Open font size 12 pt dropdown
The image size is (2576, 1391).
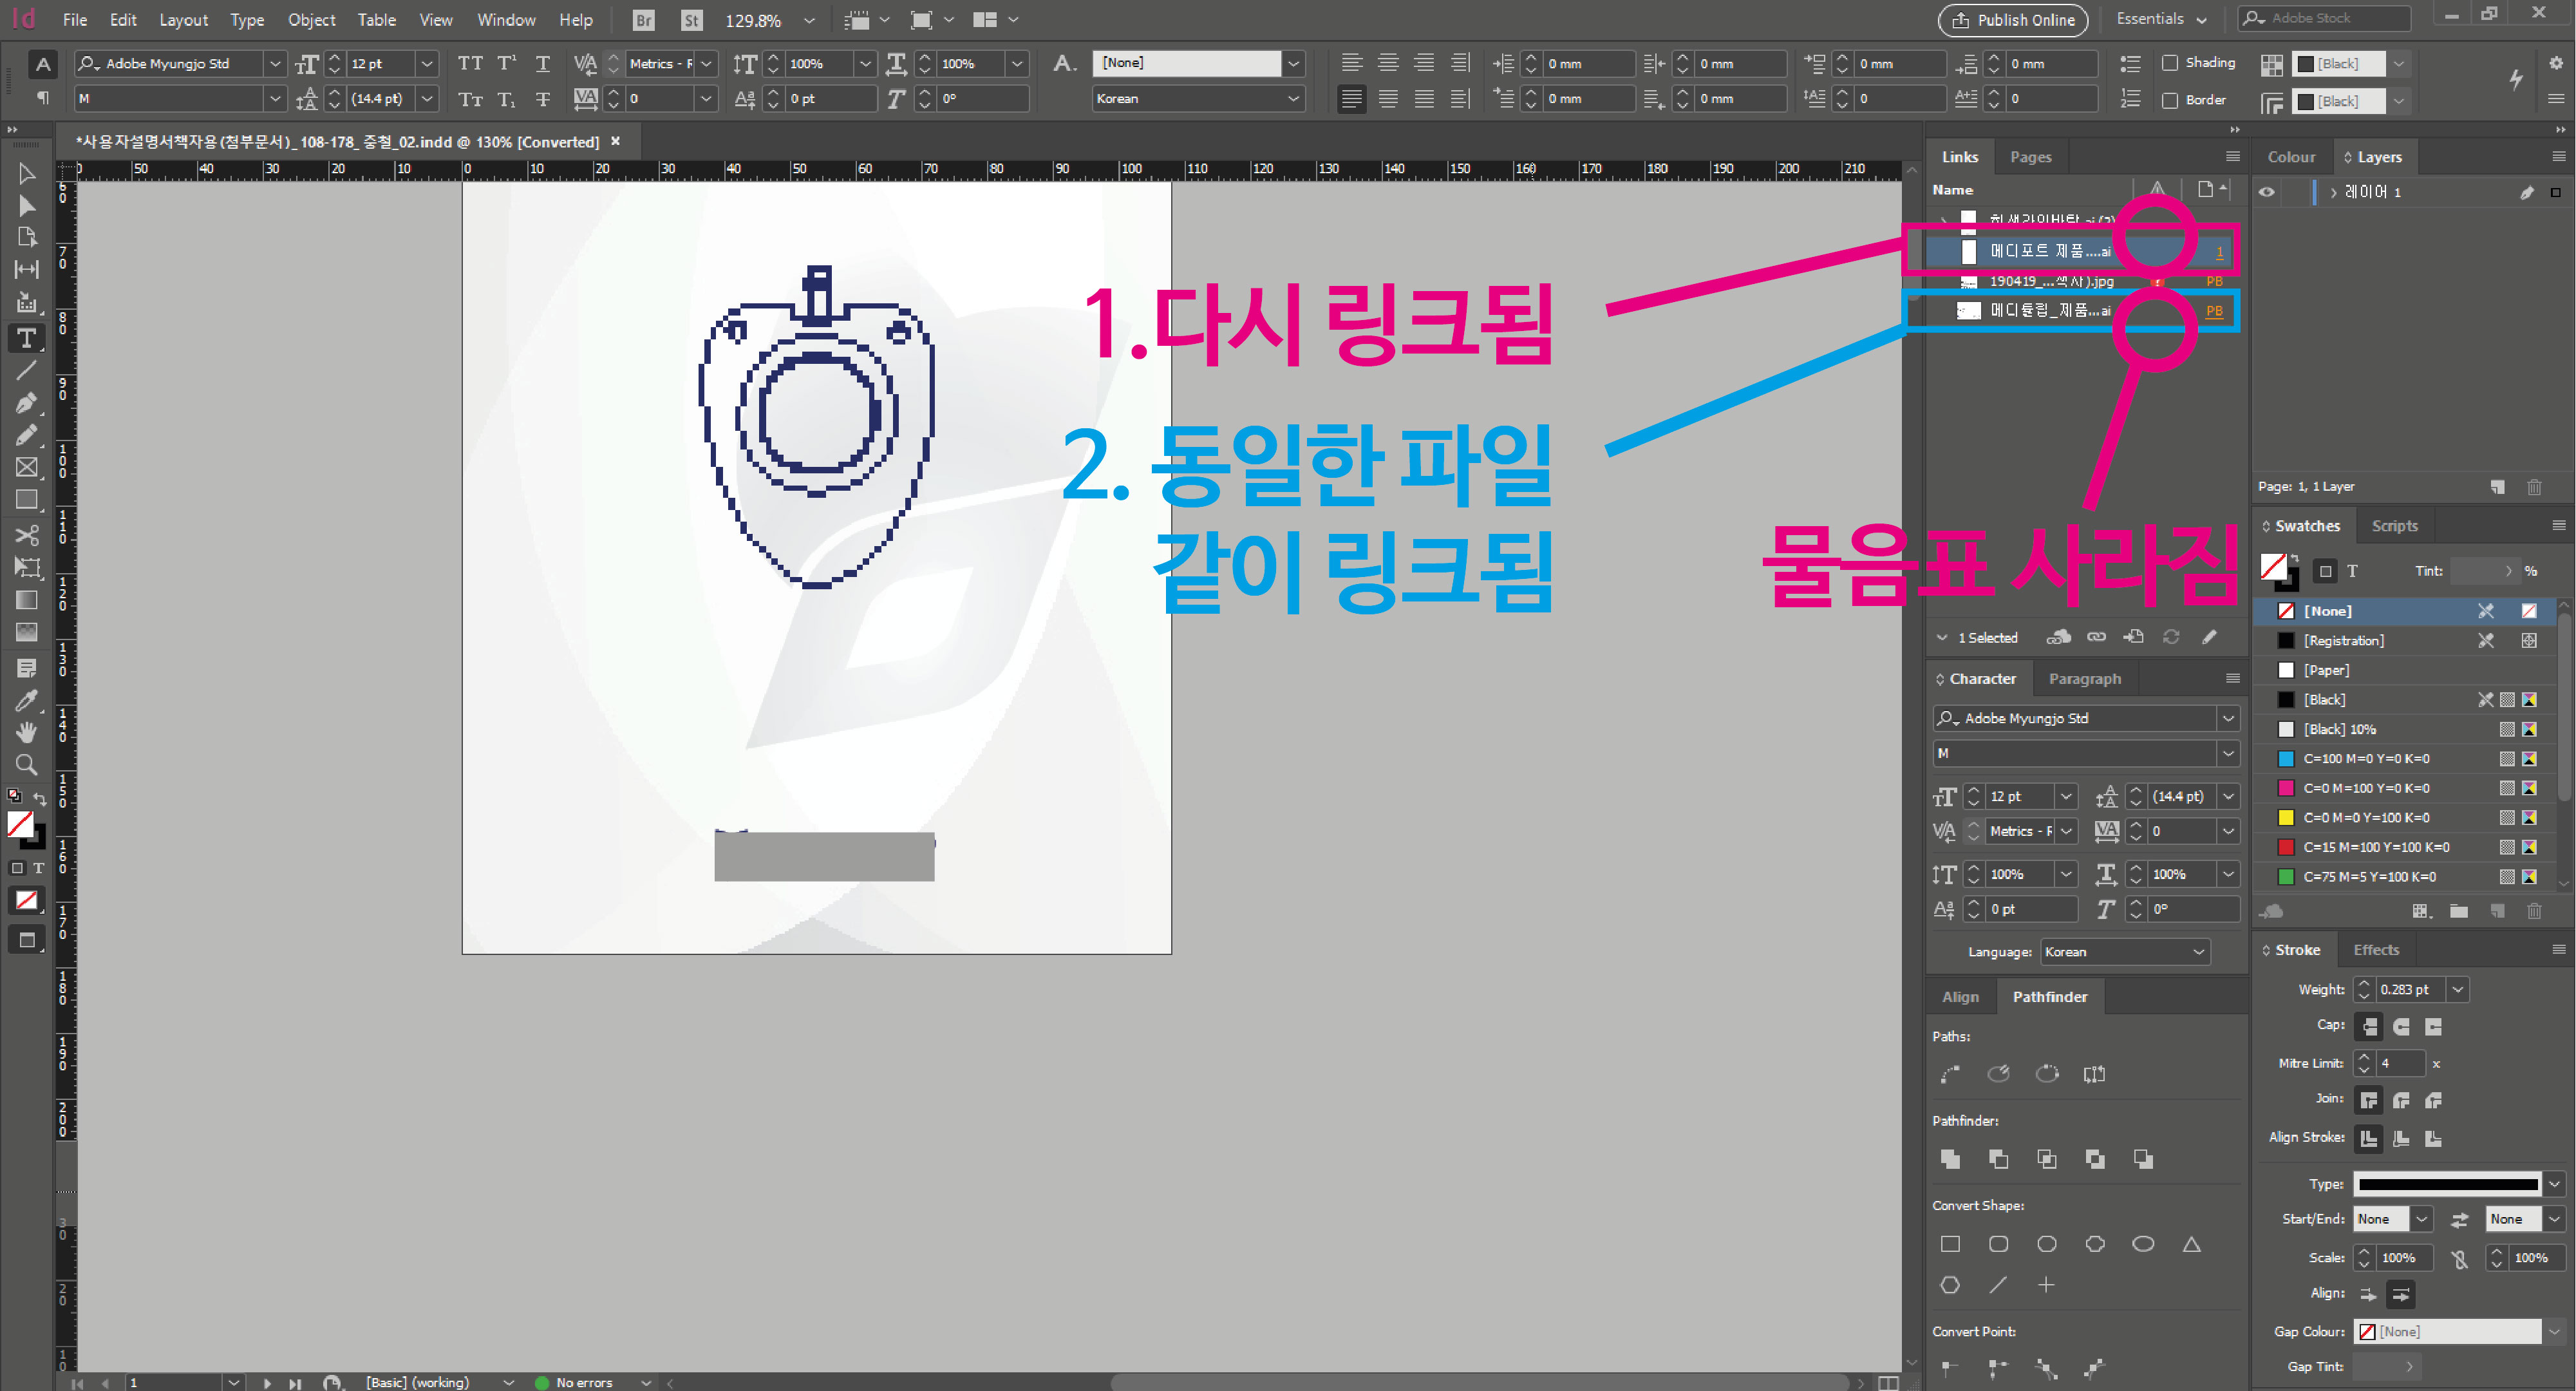(427, 64)
